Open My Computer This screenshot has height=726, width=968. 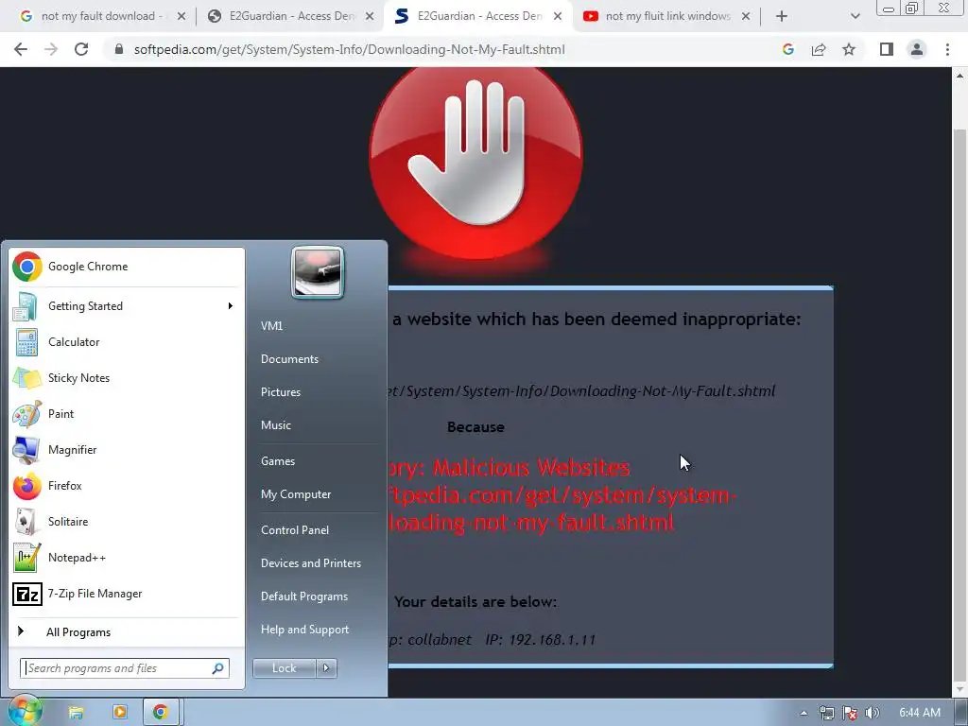point(296,494)
